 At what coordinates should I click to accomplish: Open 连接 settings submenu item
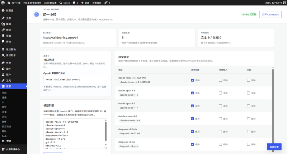[4, 98]
